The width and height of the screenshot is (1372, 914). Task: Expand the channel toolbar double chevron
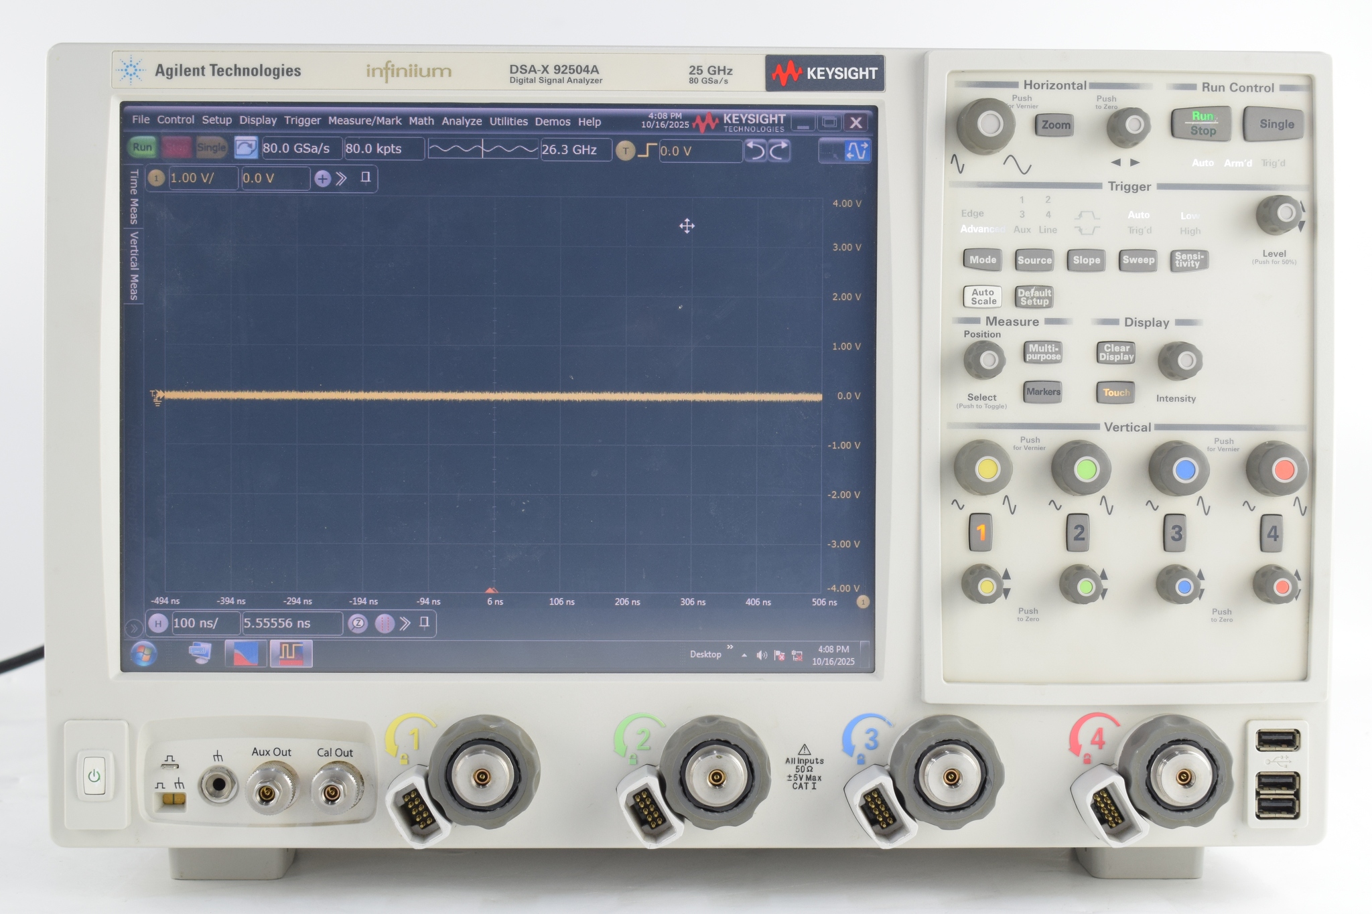click(x=342, y=179)
